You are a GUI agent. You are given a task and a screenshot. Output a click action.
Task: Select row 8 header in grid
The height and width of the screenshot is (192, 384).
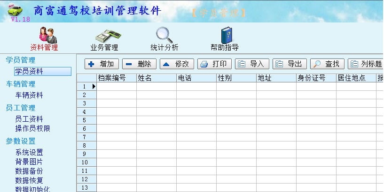tap(86, 146)
